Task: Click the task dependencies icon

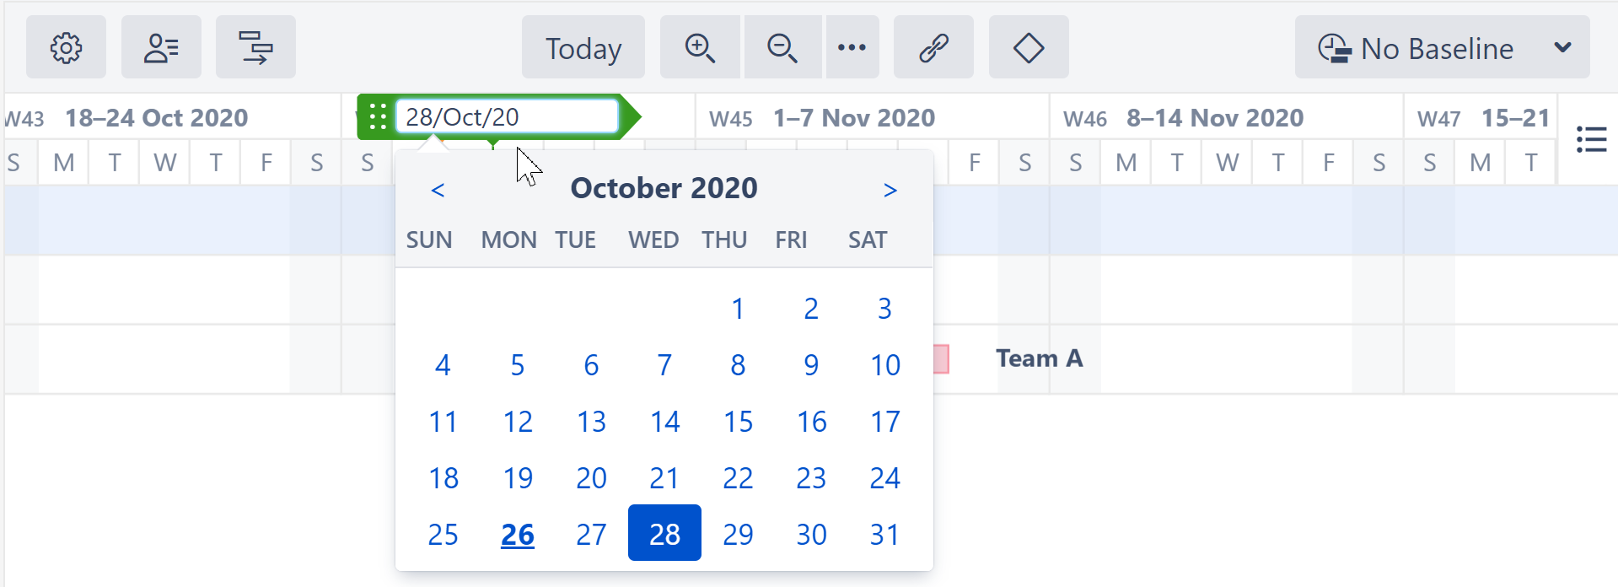Action: point(255,47)
